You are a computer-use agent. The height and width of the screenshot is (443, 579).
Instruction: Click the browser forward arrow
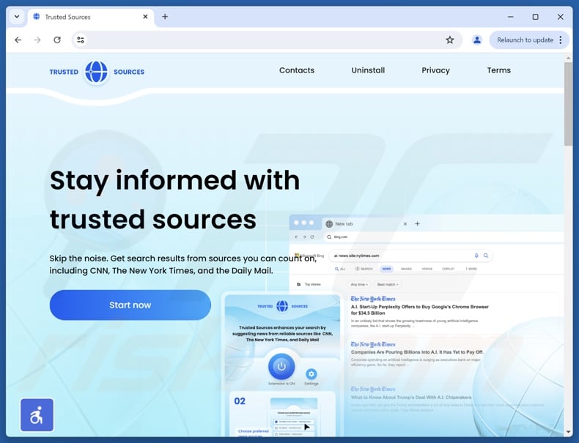(x=37, y=40)
